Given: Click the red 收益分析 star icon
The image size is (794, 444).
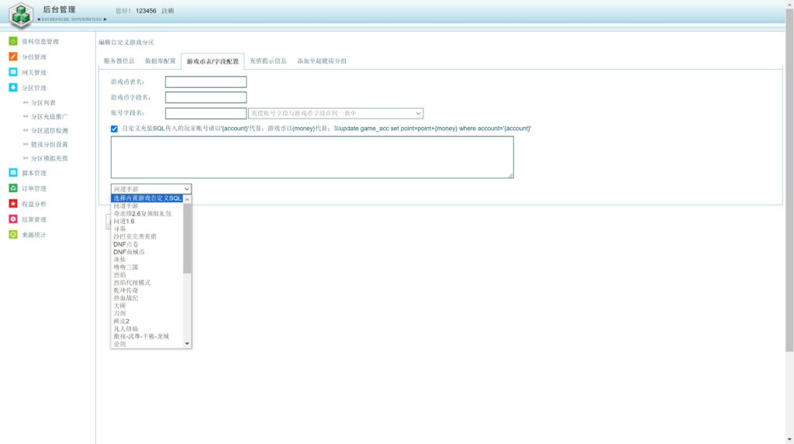Looking at the screenshot, I should pyautogui.click(x=13, y=204).
